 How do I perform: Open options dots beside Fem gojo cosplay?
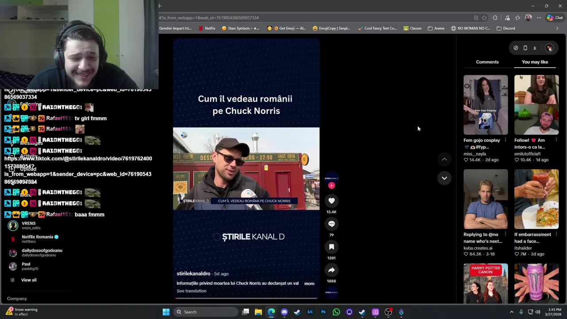505,140
